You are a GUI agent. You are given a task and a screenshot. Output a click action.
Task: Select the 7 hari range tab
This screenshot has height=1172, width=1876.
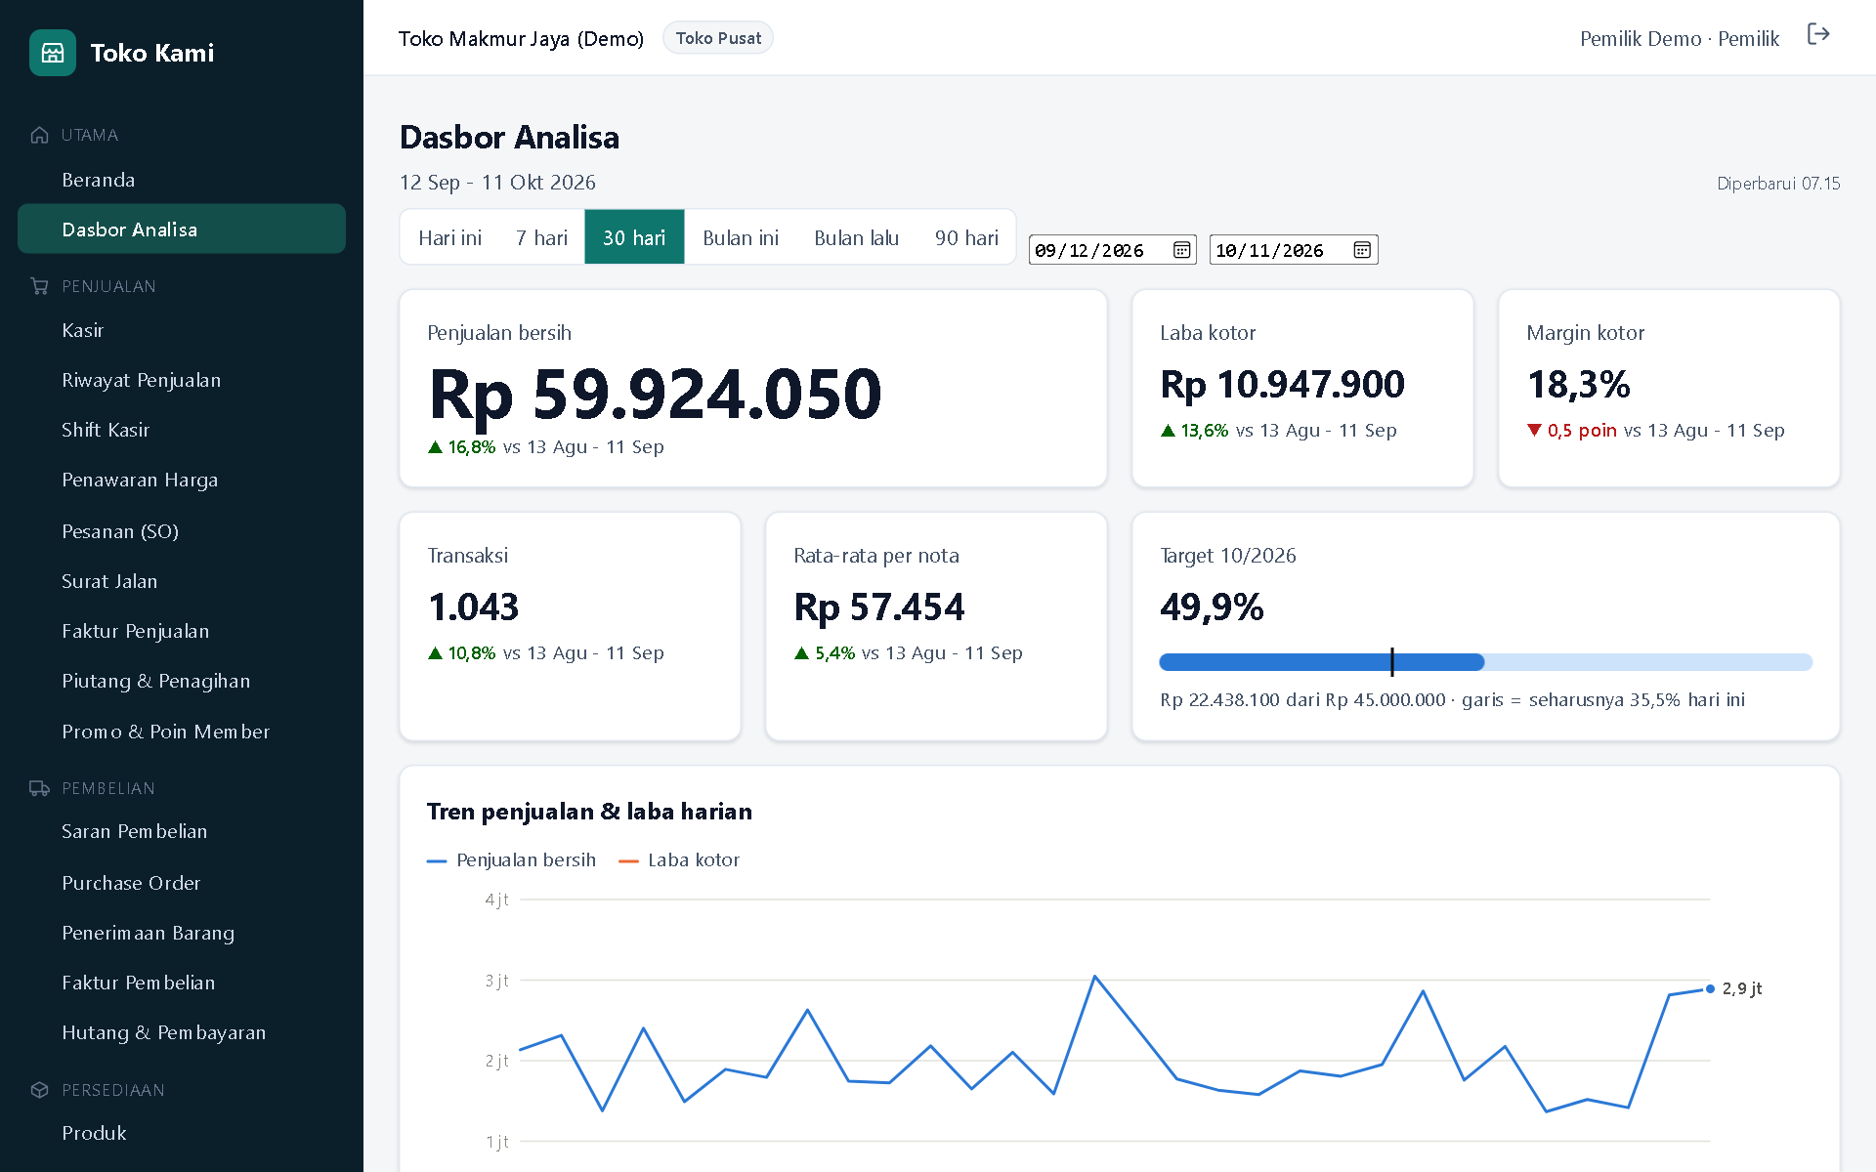click(541, 237)
